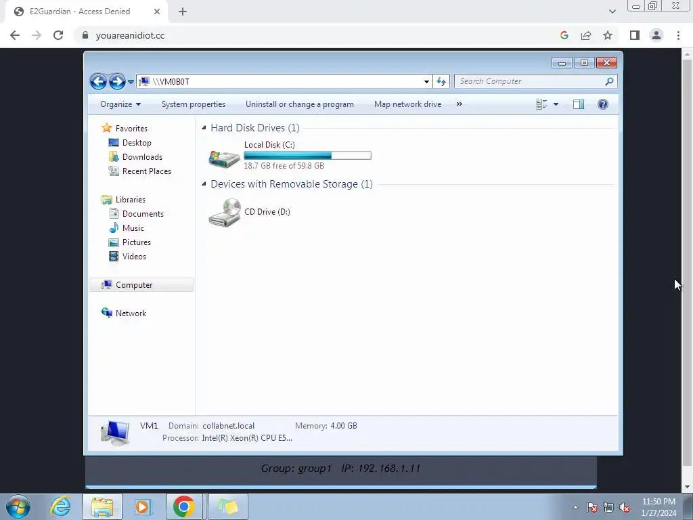Click System properties

coord(194,104)
